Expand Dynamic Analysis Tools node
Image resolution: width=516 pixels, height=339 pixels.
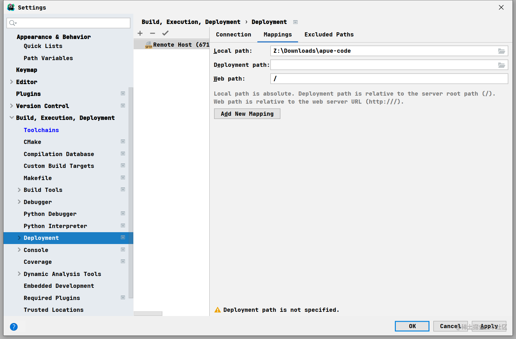(19, 274)
